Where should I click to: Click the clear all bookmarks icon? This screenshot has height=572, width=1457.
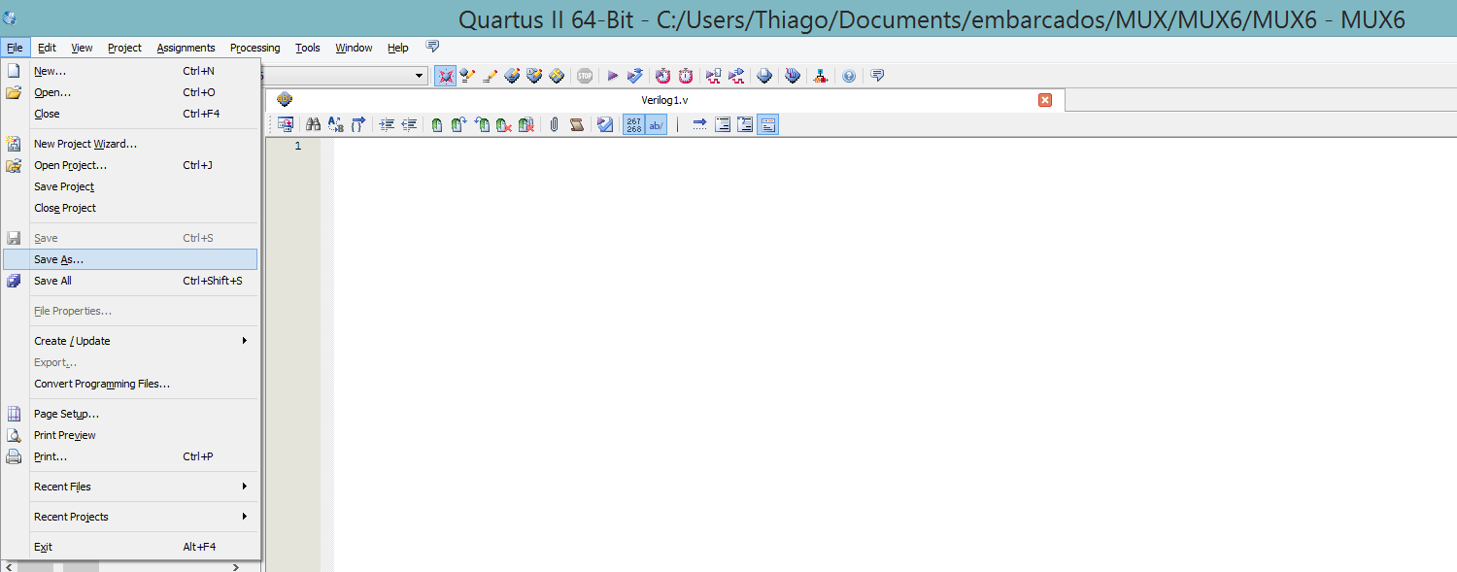(525, 124)
